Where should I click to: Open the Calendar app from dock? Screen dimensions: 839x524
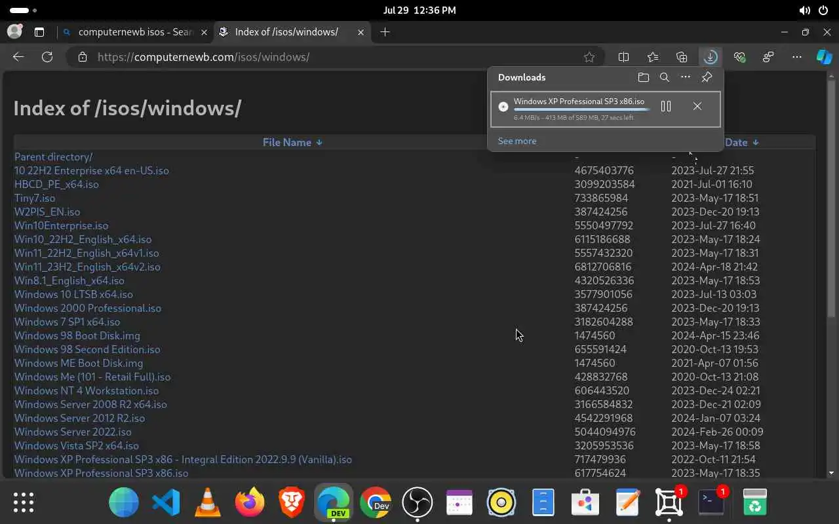click(459, 502)
